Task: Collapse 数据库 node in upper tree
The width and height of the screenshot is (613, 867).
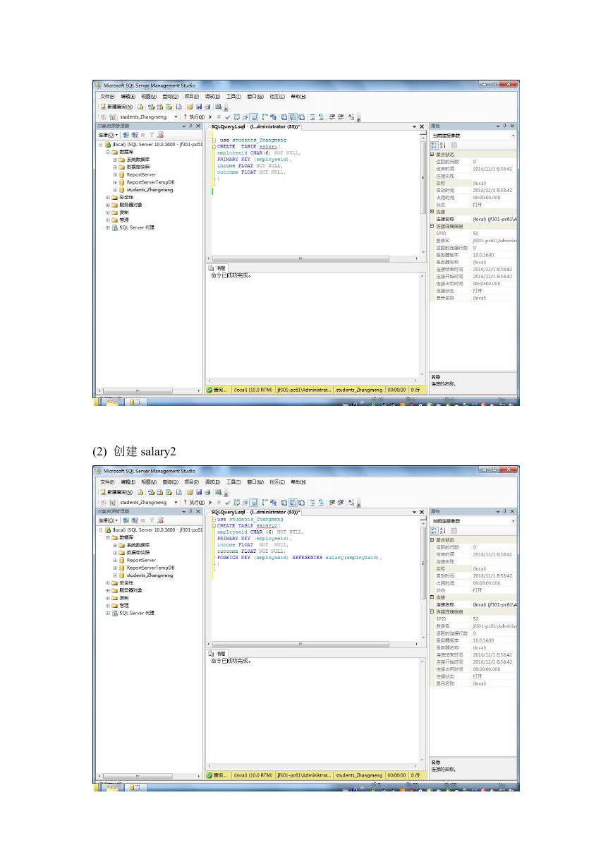Action: coord(108,152)
